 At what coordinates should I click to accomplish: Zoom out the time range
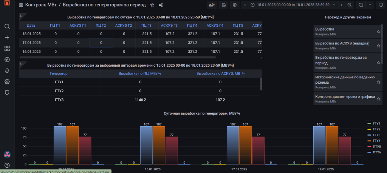pos(349,5)
